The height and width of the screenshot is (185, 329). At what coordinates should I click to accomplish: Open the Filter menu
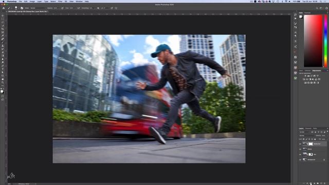[x=60, y=2]
